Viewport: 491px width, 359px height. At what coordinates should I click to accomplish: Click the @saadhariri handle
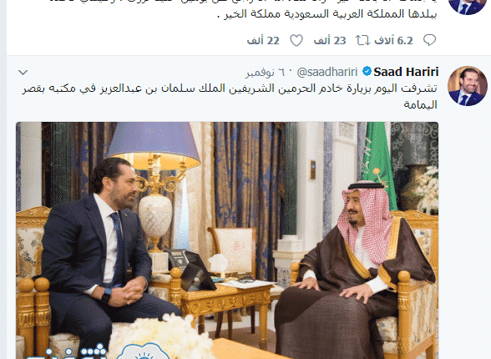pyautogui.click(x=327, y=73)
